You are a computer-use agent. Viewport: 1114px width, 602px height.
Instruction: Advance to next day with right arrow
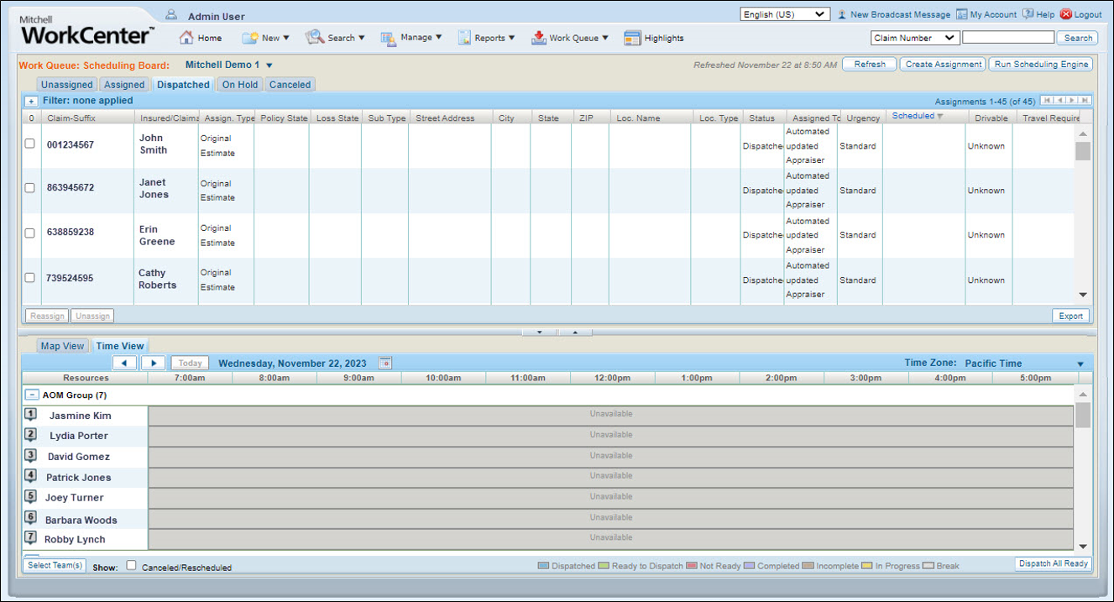click(x=153, y=364)
